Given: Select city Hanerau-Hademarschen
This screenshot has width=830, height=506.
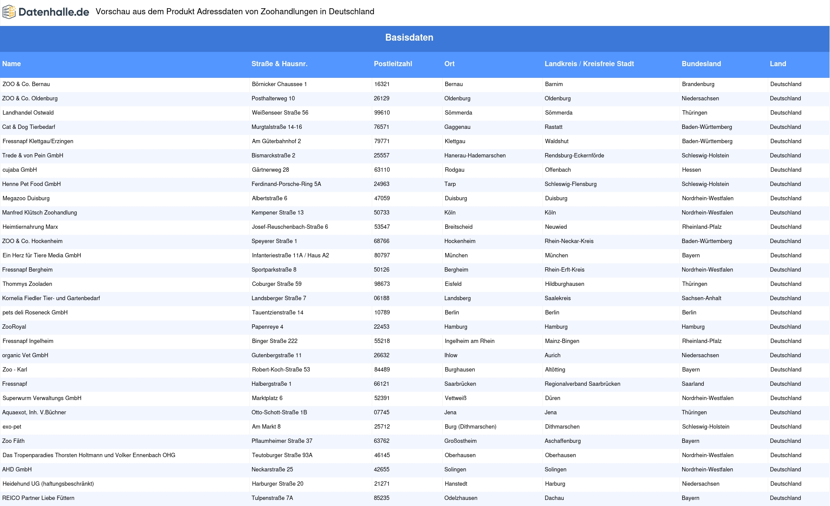Looking at the screenshot, I should pos(475,156).
